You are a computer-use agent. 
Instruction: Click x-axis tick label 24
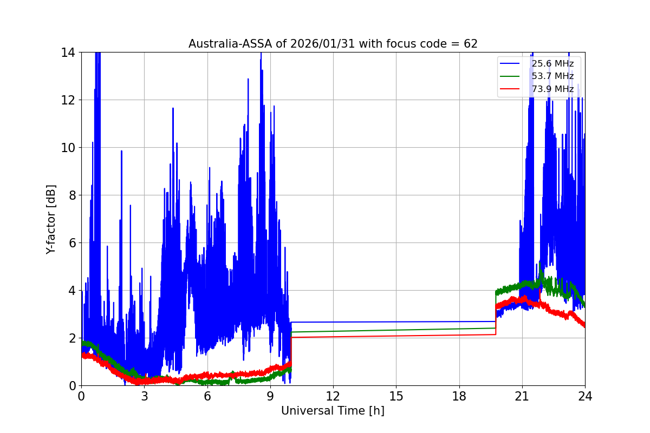tap(585, 396)
